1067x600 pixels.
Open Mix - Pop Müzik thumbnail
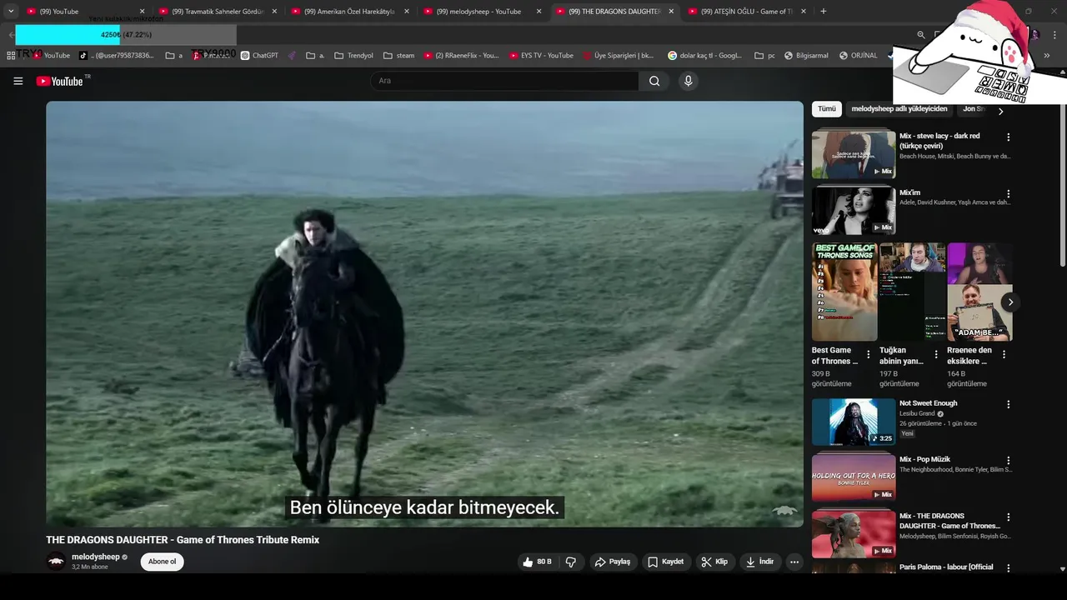pyautogui.click(x=854, y=477)
